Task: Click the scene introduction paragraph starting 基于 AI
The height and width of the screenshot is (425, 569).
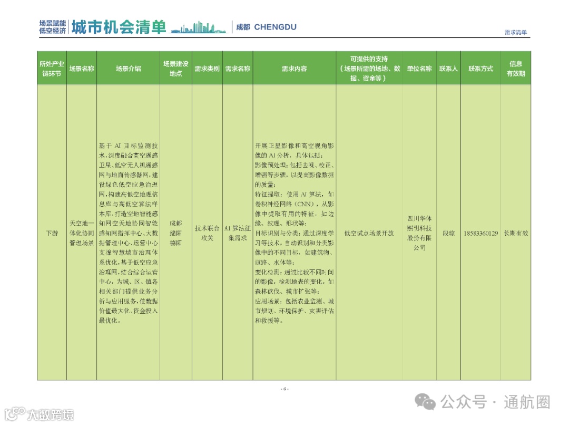Action: 129,233
